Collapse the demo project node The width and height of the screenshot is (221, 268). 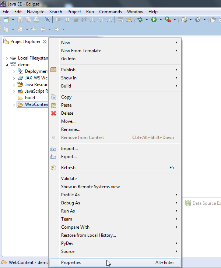click(x=7, y=65)
